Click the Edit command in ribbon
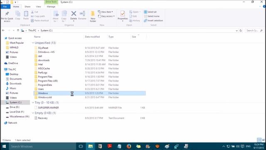Viewport: 266px width, 150px height. (x=133, y=16)
